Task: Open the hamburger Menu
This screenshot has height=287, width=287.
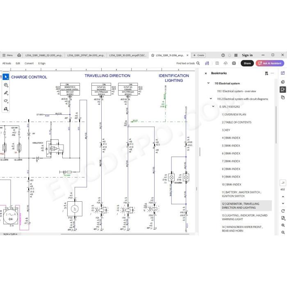Action: [7, 55]
